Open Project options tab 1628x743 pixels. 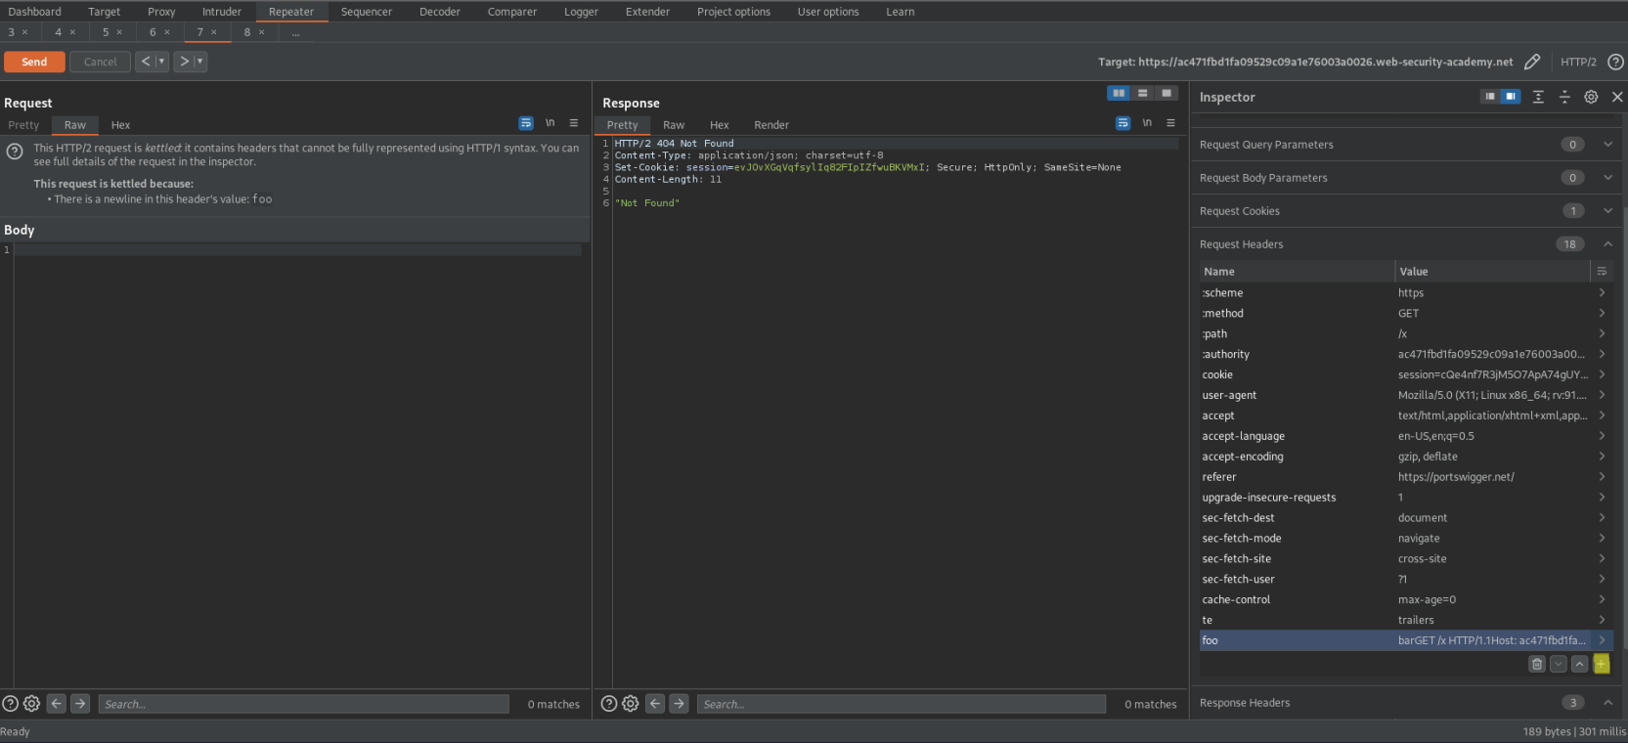[733, 12]
